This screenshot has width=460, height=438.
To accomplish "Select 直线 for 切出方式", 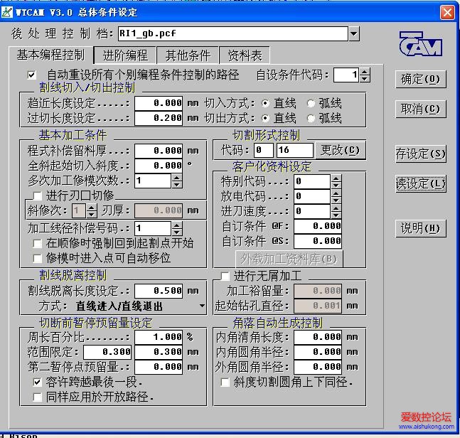I will coord(265,118).
